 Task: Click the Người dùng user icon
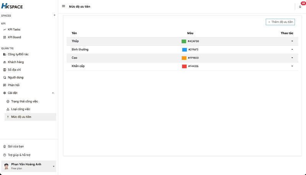point(5,77)
